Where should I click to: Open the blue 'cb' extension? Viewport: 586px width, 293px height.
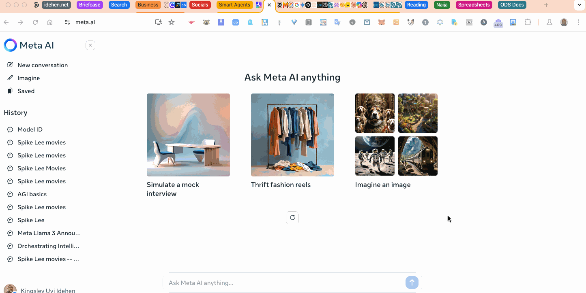pos(236,23)
